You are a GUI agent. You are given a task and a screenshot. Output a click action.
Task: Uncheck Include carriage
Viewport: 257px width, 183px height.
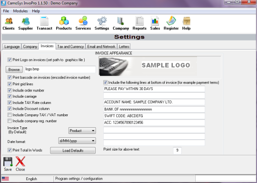point(10,96)
